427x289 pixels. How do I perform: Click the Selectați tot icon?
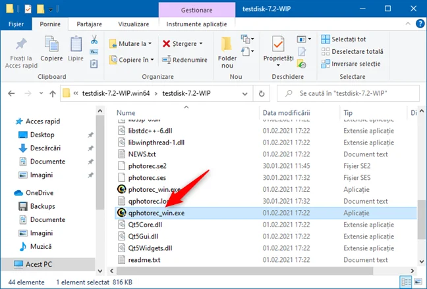[325, 39]
